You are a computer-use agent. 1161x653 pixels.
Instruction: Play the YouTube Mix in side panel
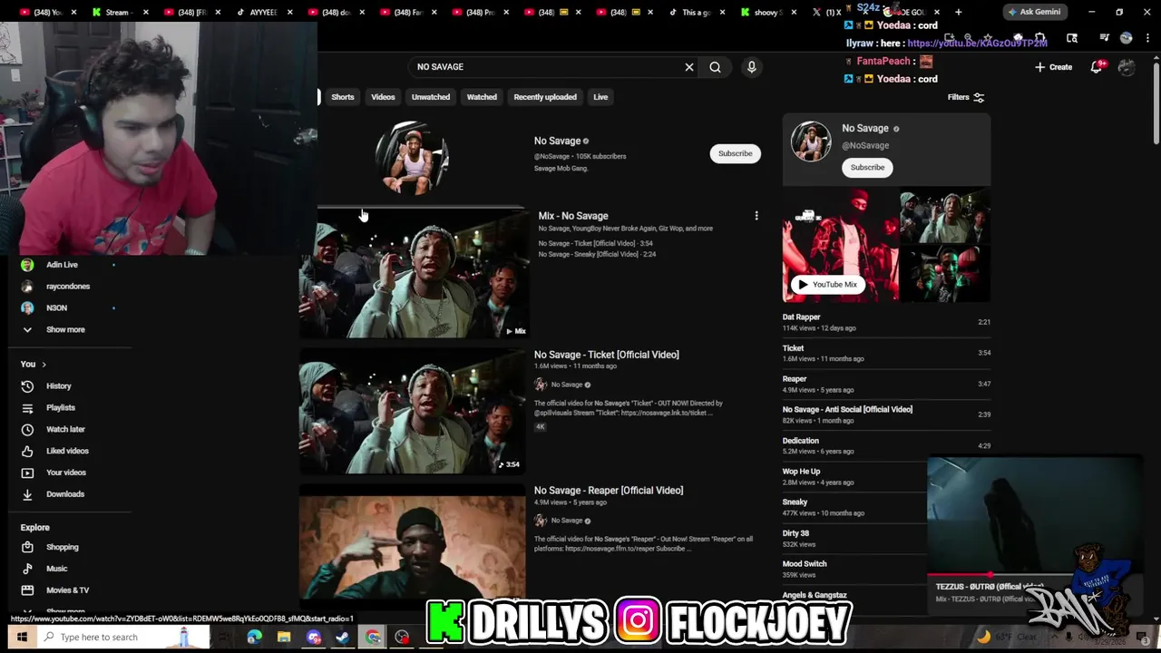pyautogui.click(x=827, y=285)
